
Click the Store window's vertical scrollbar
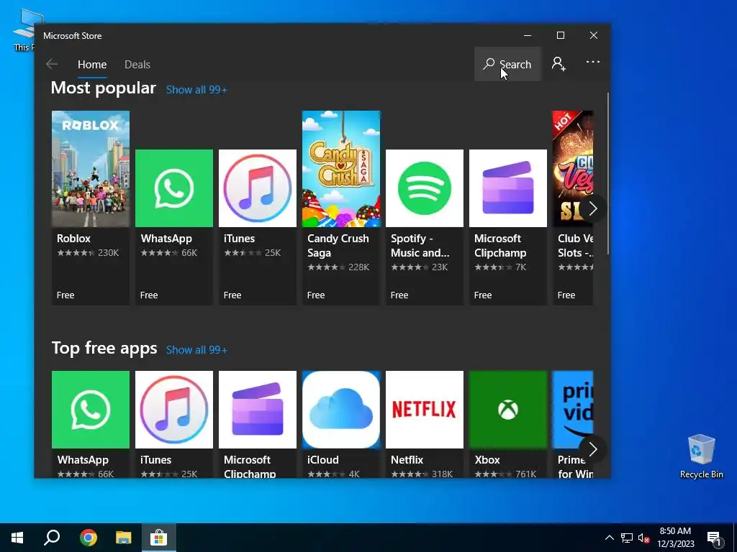tap(607, 174)
